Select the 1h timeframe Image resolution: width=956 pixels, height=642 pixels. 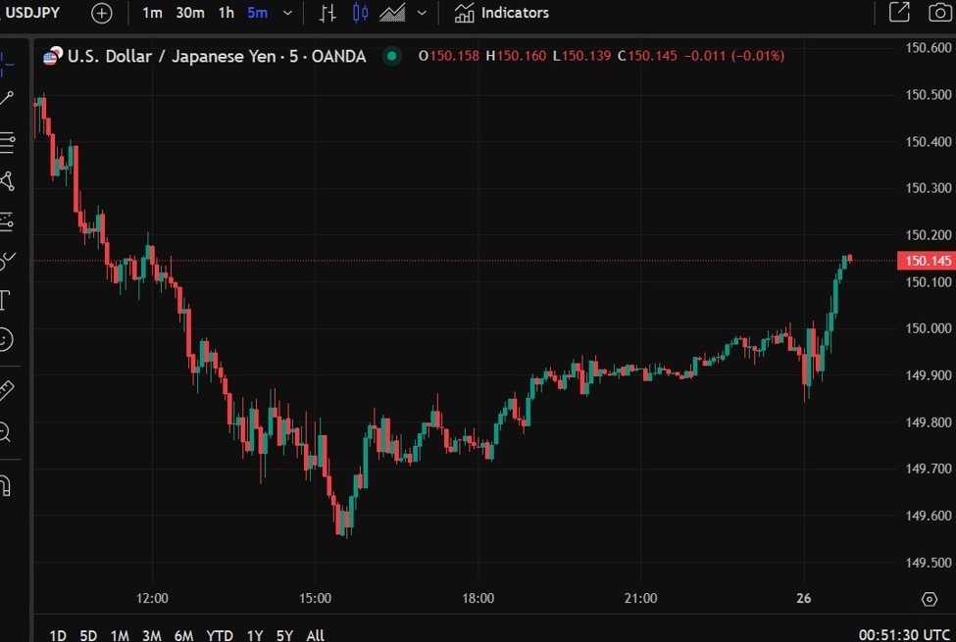click(226, 13)
